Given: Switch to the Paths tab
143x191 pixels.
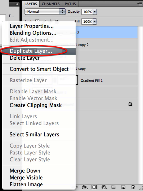Looking at the screenshot, I should 70,4.
